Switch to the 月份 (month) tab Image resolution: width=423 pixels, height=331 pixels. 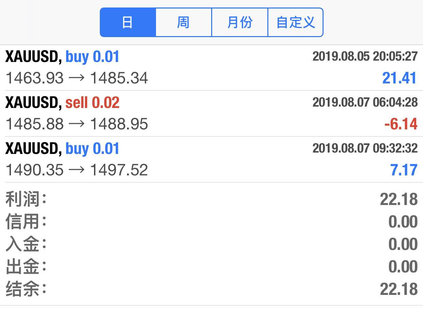[x=240, y=22]
